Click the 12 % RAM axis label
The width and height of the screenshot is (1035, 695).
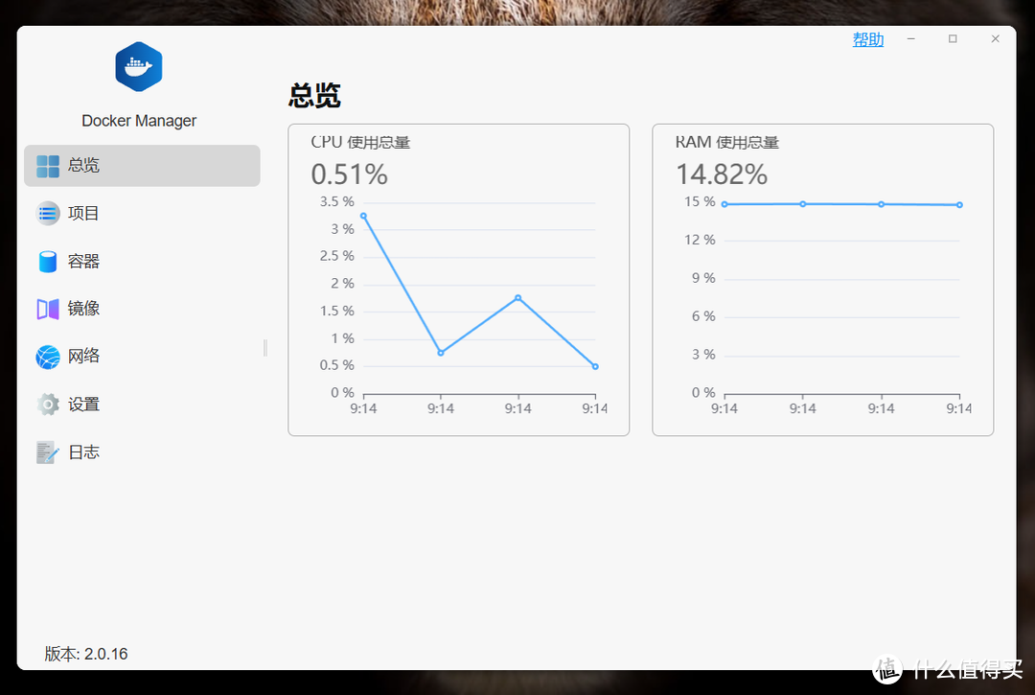(699, 240)
